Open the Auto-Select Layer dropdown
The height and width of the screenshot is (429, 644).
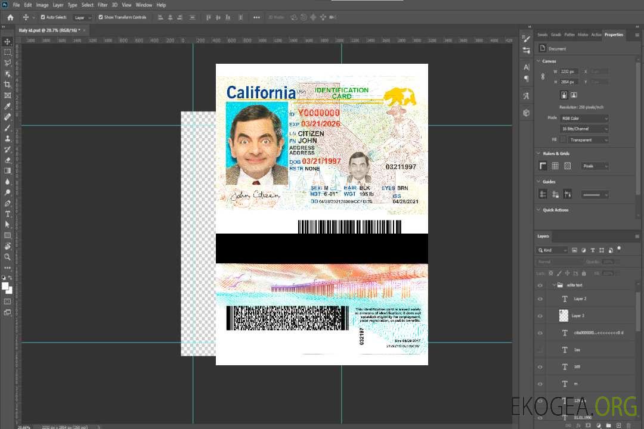click(83, 18)
